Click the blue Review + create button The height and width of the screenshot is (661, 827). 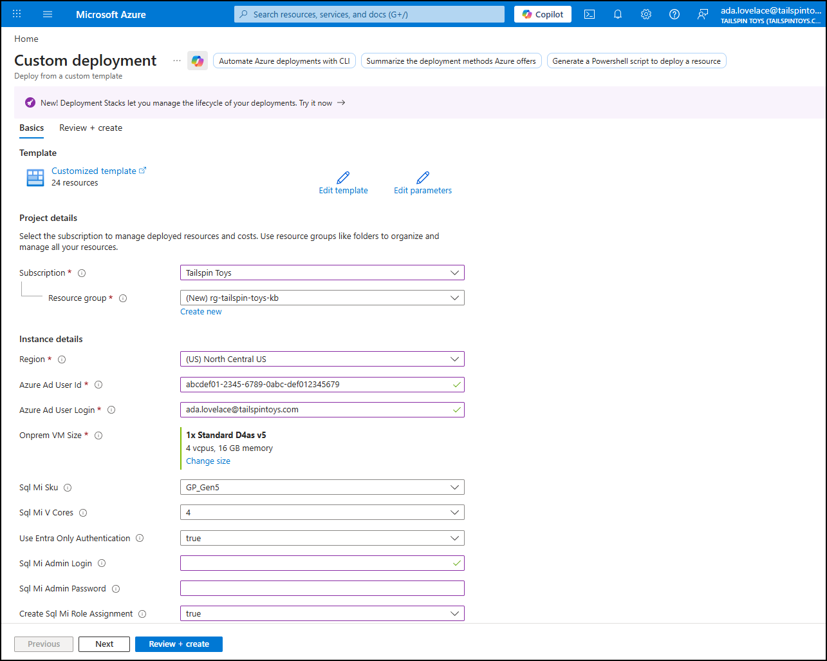point(179,644)
